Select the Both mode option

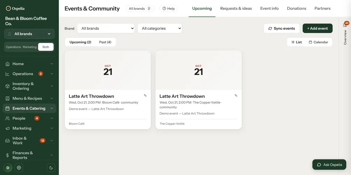(x=46, y=47)
